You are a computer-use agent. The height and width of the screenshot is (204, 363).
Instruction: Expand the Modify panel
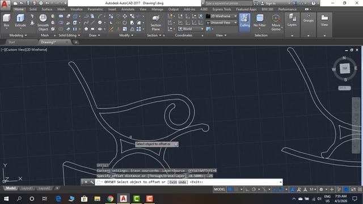click(126, 35)
